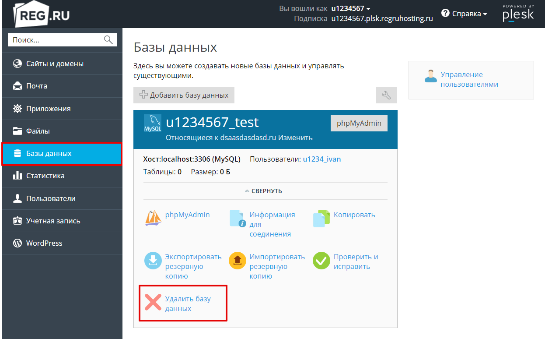Click Экспортировать резервную копию link
Viewport: 545px width, 339px height.
click(x=193, y=266)
